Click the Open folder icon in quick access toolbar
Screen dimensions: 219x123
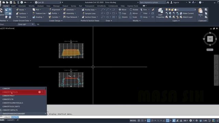(x=7, y=2)
